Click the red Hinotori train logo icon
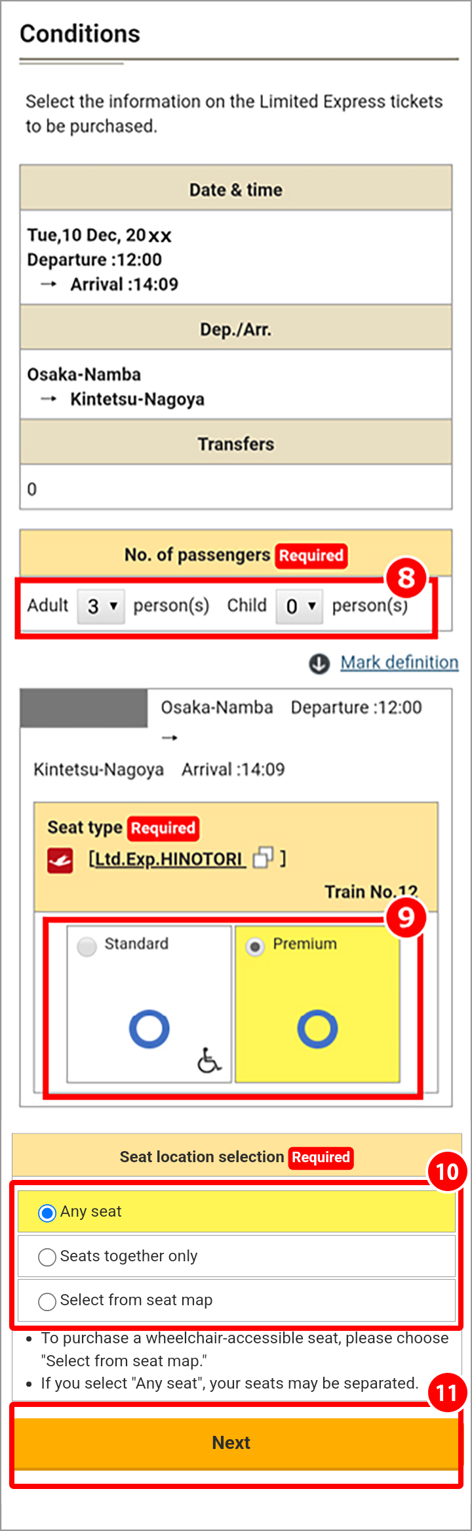 click(x=60, y=860)
